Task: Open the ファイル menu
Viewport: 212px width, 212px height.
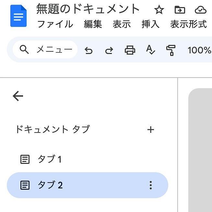Action: pos(55,24)
